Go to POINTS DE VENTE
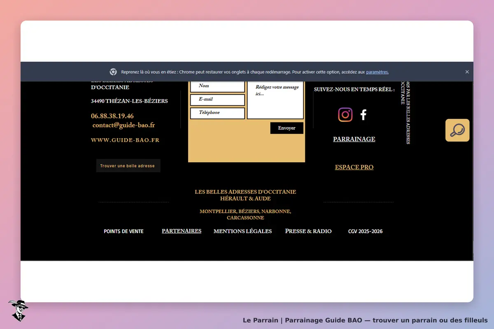The width and height of the screenshot is (494, 329). (123, 232)
